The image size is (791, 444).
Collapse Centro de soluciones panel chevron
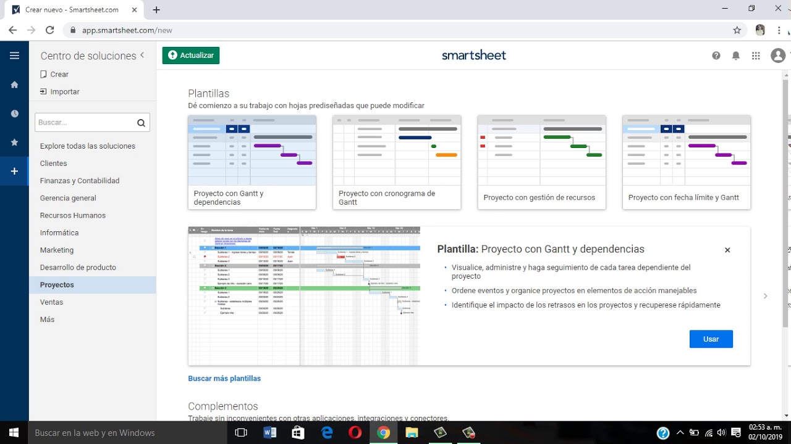pyautogui.click(x=142, y=55)
